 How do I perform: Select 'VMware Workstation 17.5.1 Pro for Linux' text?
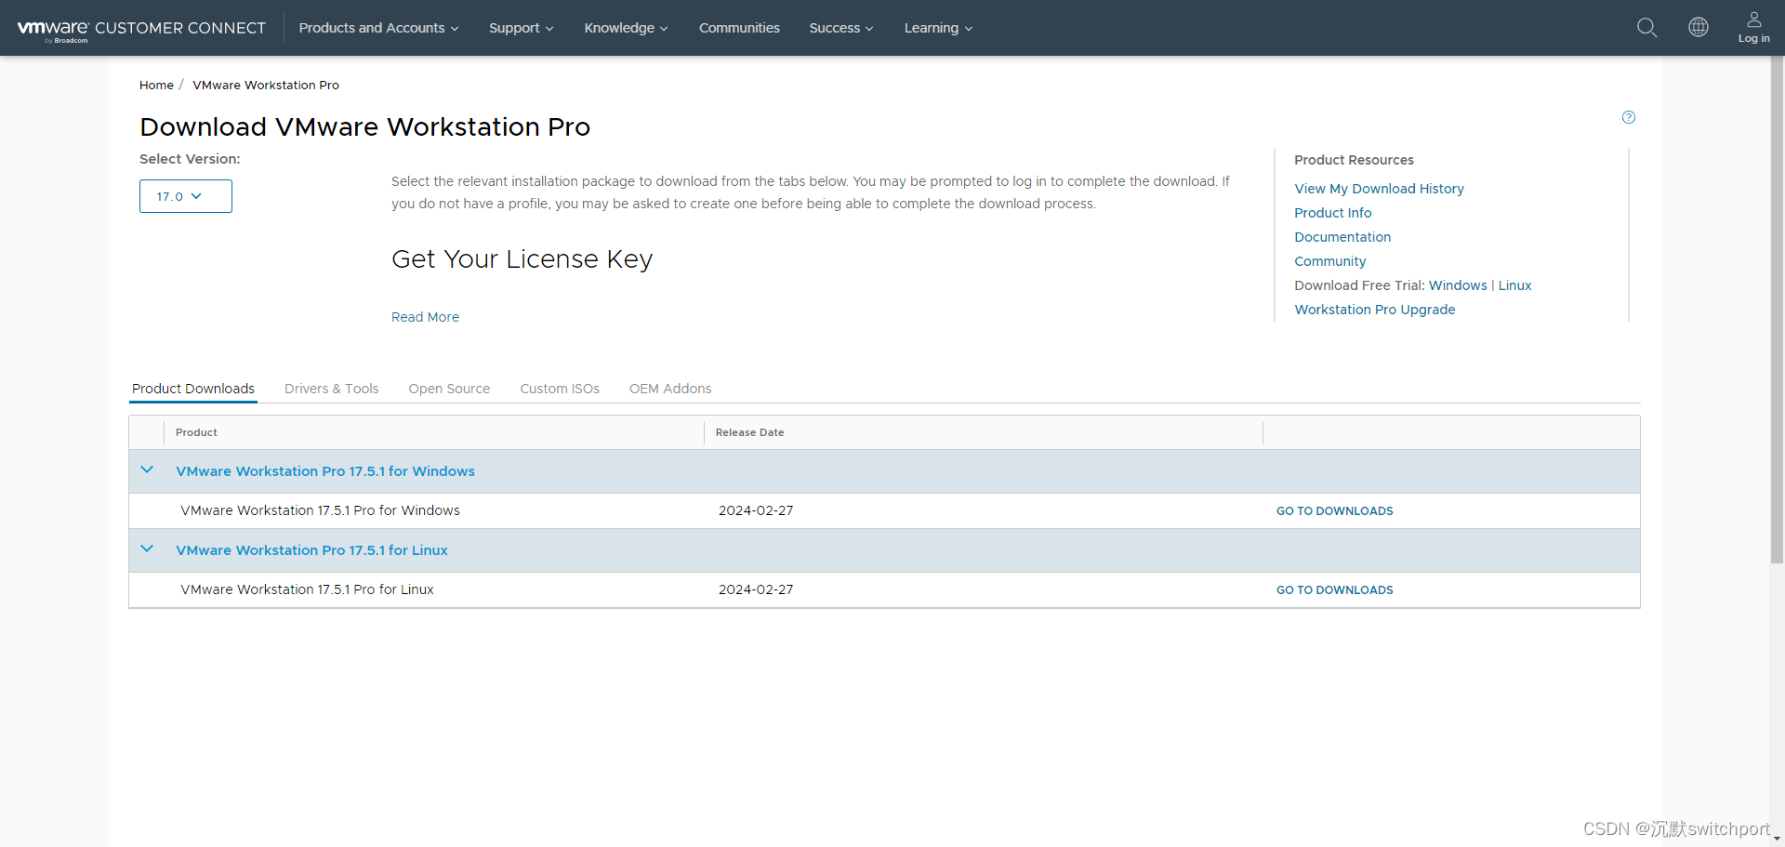click(x=307, y=589)
